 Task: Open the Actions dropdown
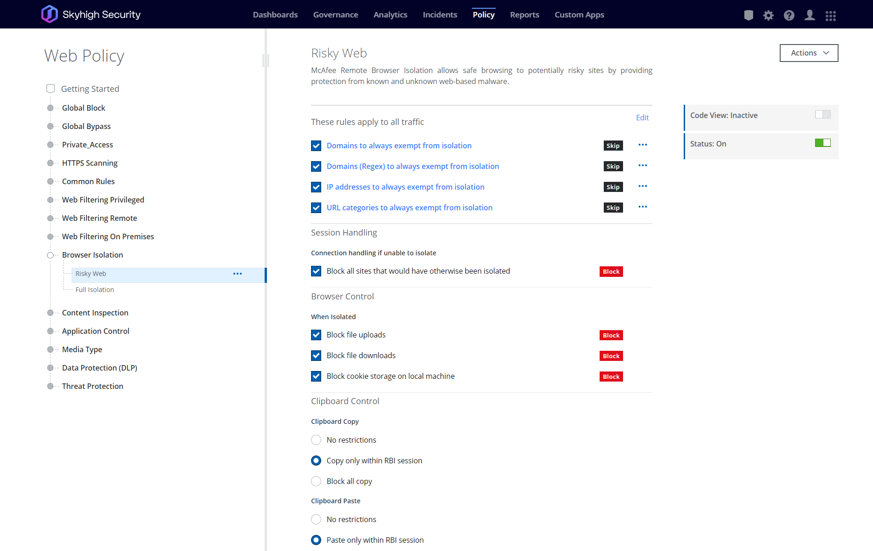809,53
